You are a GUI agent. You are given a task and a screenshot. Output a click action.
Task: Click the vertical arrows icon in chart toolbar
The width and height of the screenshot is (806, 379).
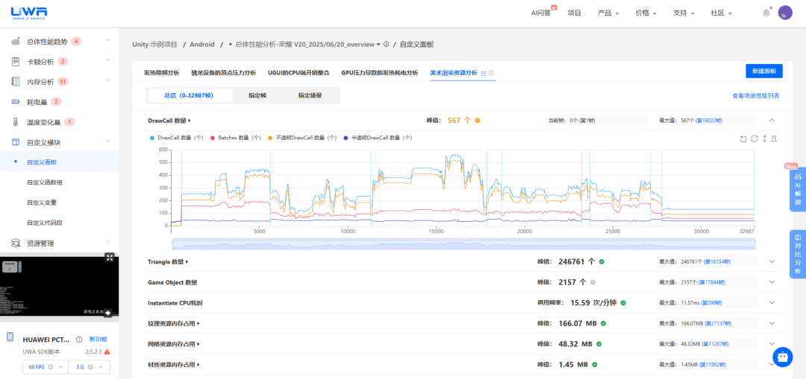coord(764,138)
